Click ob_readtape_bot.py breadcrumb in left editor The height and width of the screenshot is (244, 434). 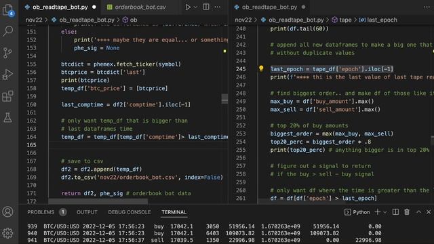point(87,20)
